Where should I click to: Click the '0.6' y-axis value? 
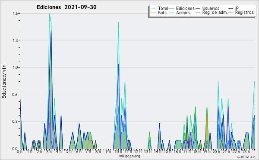pos(15,95)
